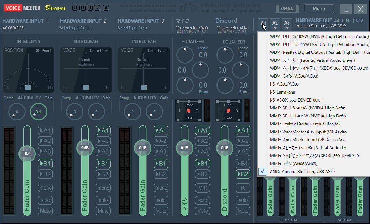Click red surround pan dot on Discord

coord(228,111)
